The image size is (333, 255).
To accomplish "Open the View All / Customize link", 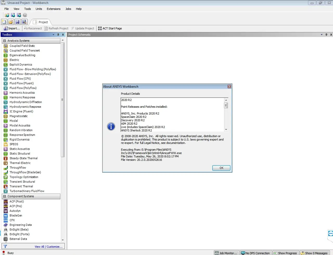I will click(48, 247).
